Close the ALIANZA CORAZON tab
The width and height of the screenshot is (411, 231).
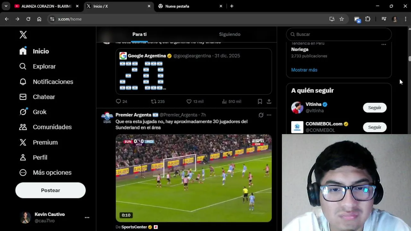77,6
